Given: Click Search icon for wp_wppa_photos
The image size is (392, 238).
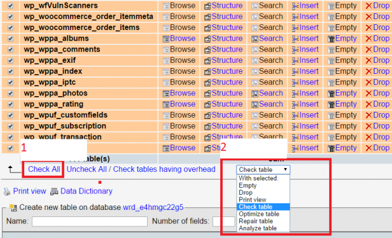Looking at the screenshot, I should click(255, 93).
